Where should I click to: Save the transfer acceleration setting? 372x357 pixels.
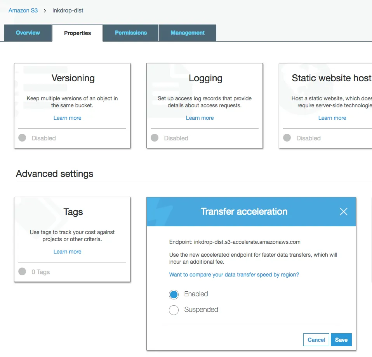tap(341, 339)
